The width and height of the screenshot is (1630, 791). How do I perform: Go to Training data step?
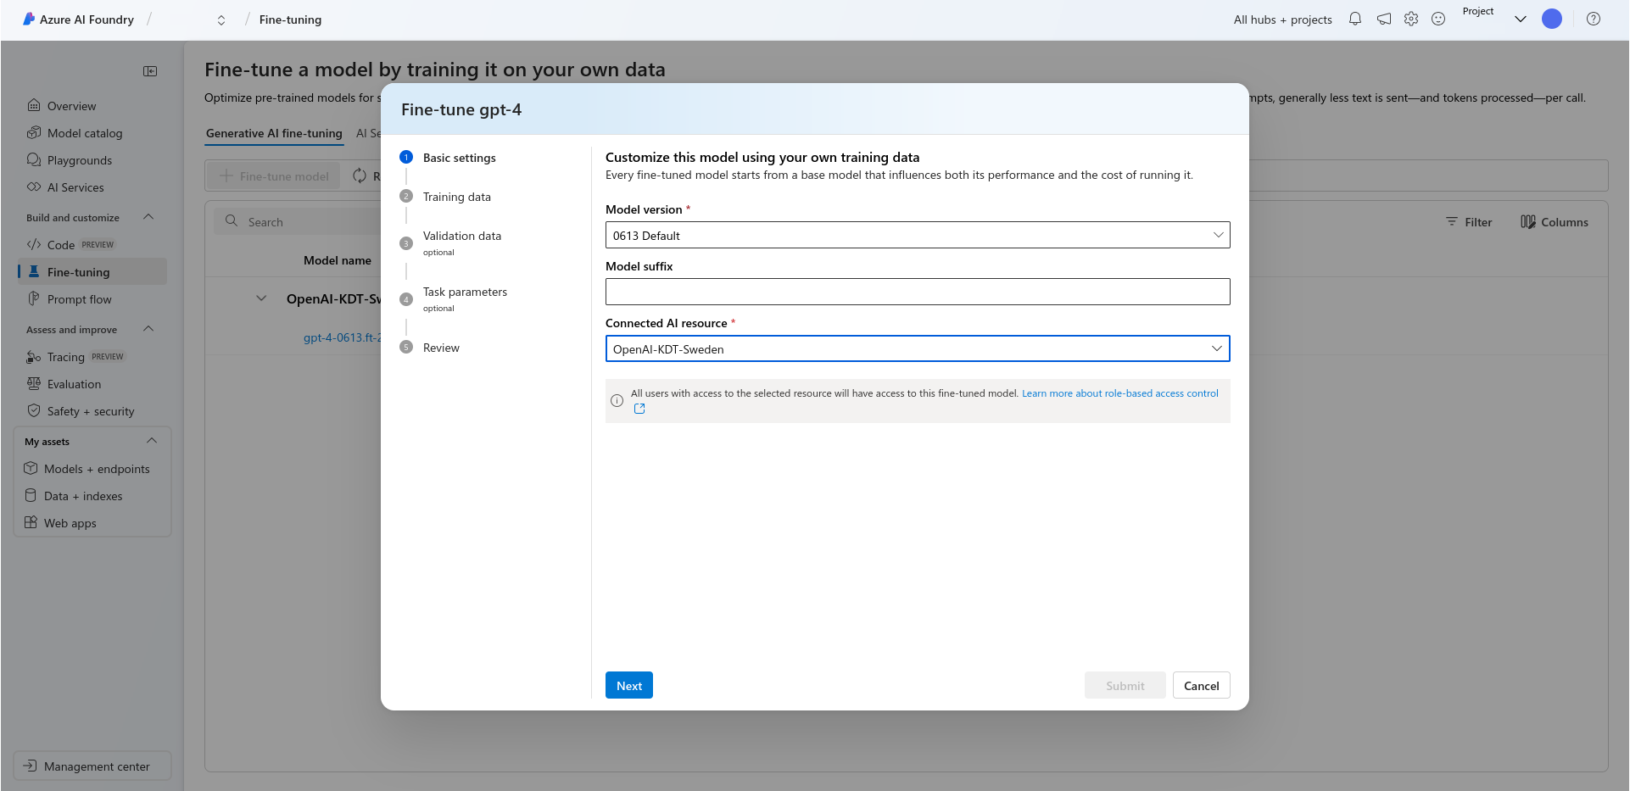[x=456, y=197]
